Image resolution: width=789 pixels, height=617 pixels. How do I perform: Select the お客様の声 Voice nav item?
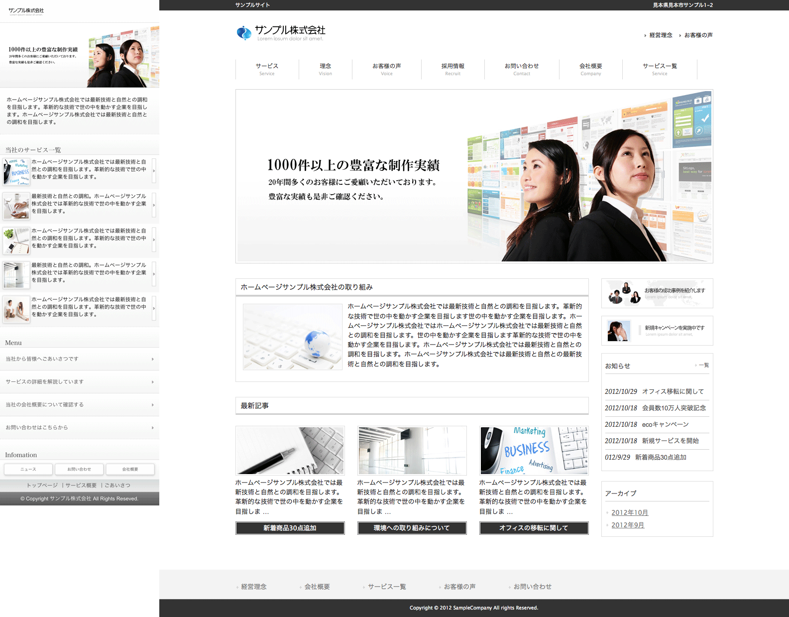coord(386,69)
